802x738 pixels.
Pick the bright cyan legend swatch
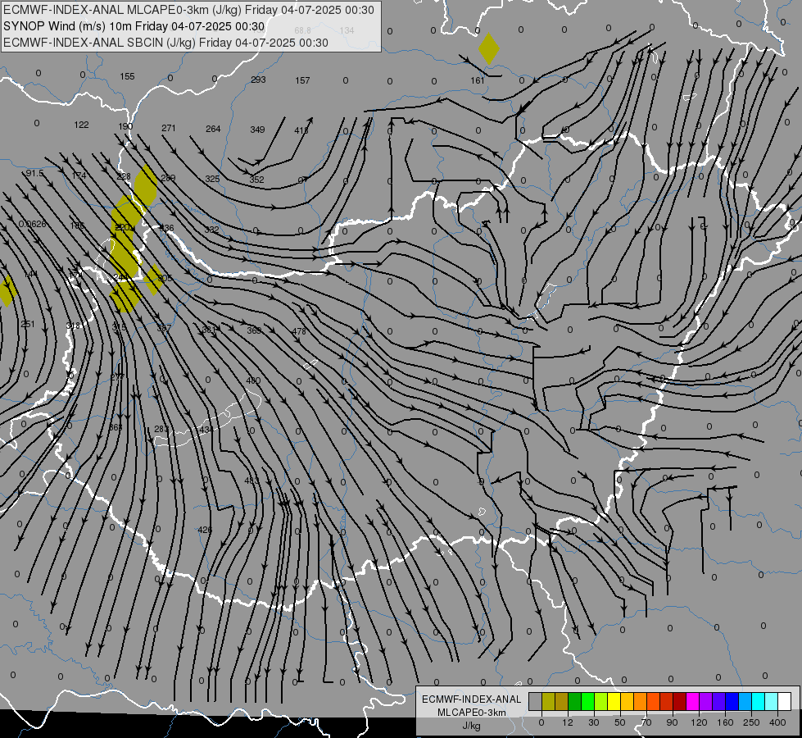click(759, 701)
